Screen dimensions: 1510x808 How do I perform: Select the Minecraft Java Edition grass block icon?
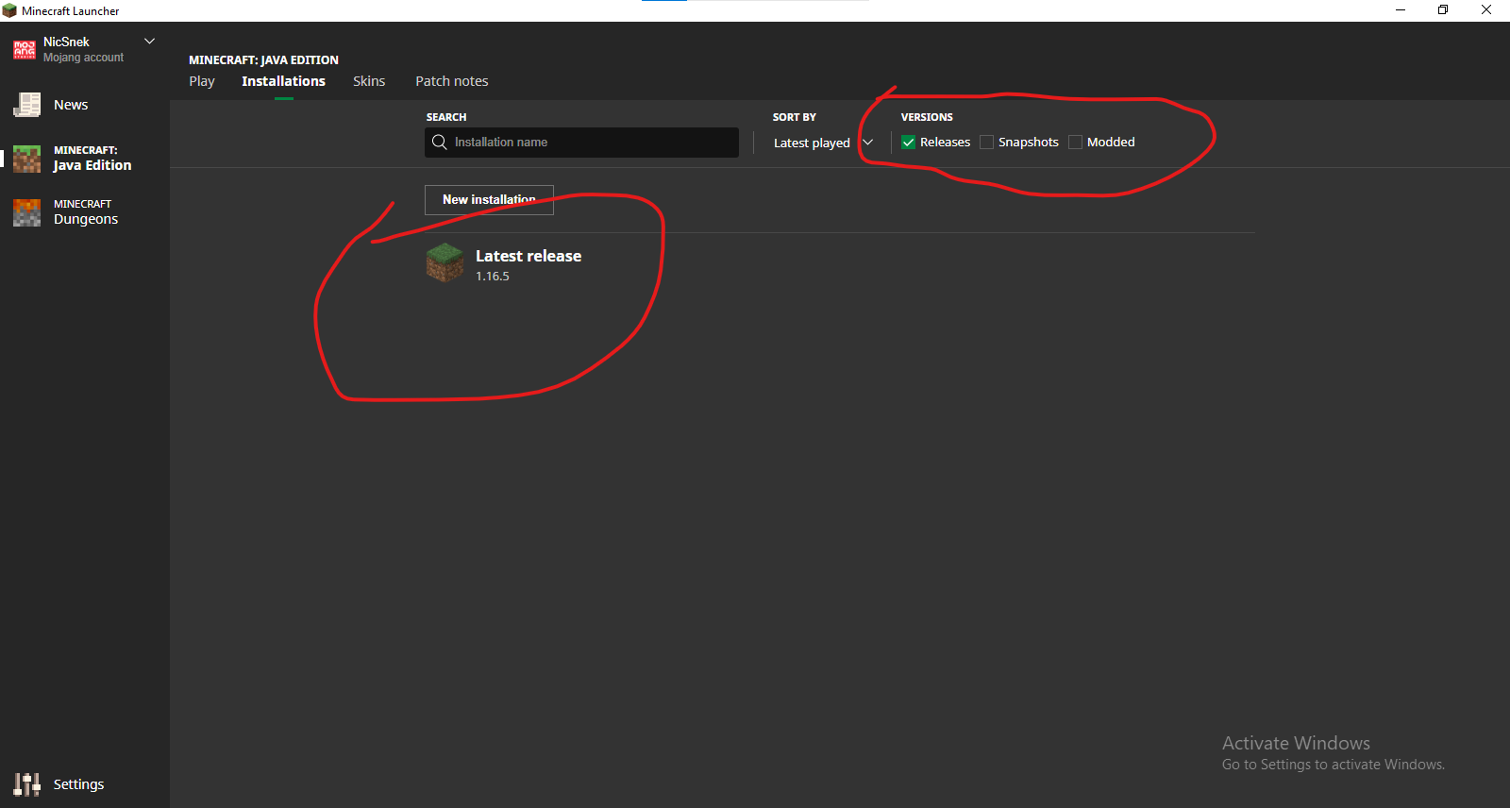pyautogui.click(x=26, y=159)
